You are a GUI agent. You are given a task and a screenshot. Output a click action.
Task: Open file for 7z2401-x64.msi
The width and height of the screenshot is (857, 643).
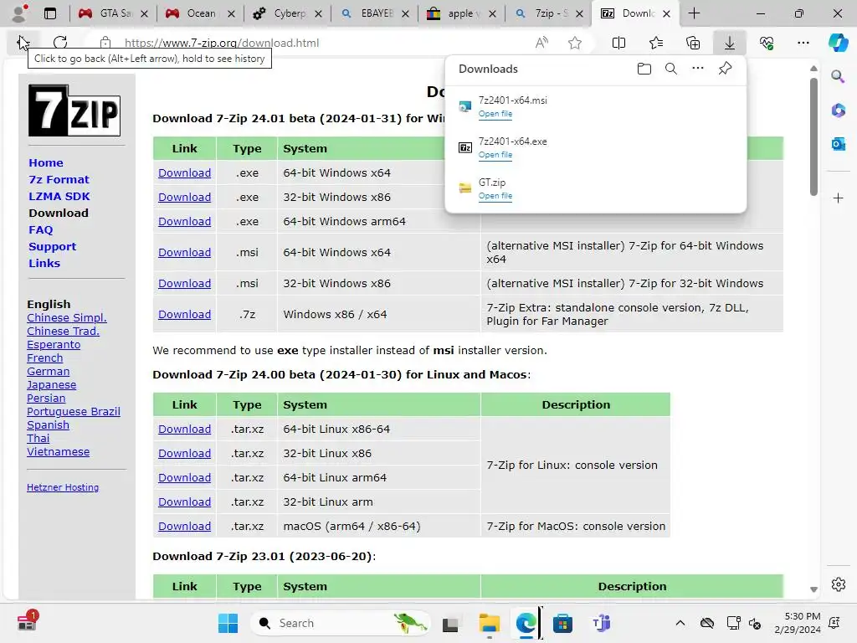[495, 114]
